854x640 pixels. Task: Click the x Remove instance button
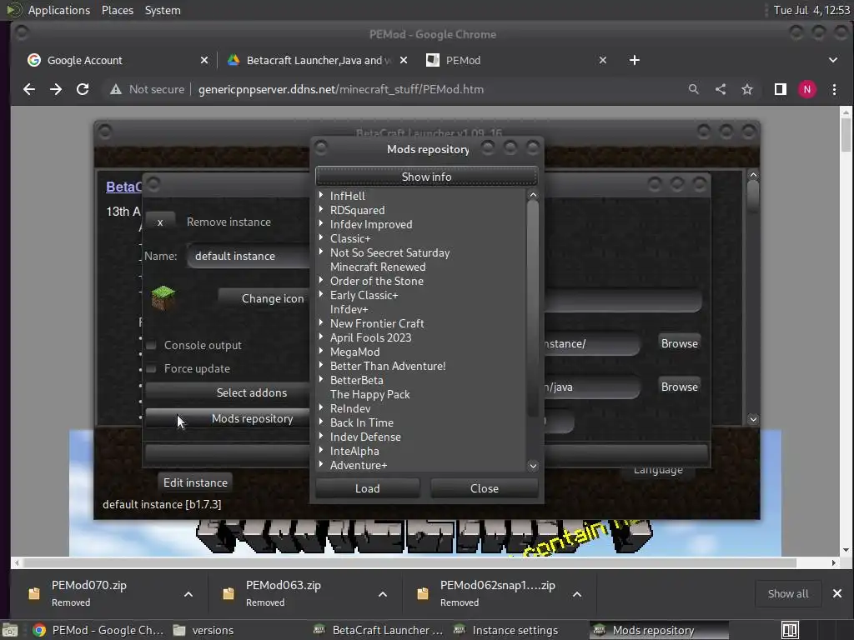click(160, 222)
